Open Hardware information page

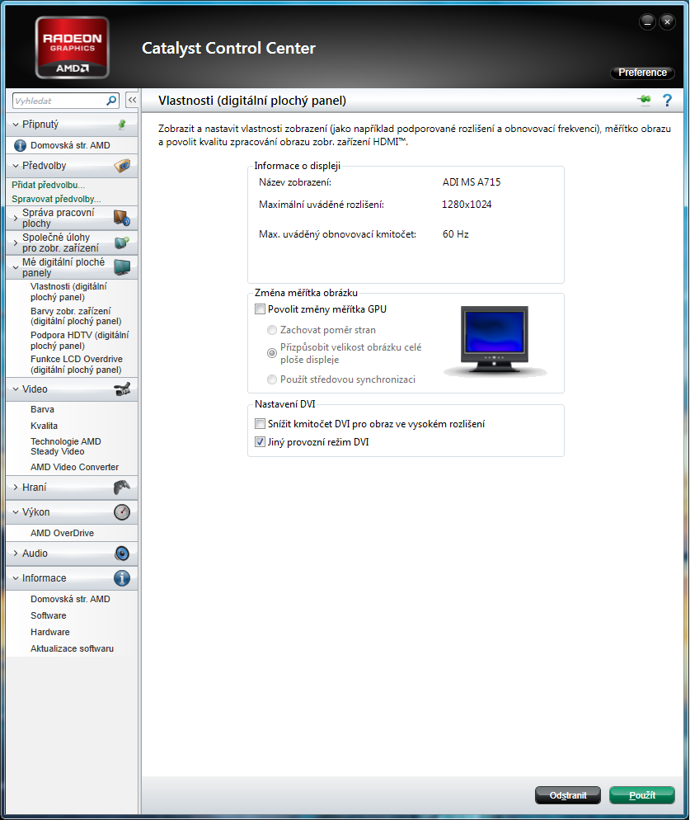[50, 632]
